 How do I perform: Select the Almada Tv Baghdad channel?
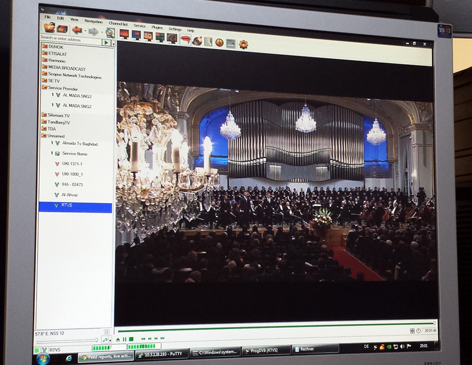coord(81,143)
